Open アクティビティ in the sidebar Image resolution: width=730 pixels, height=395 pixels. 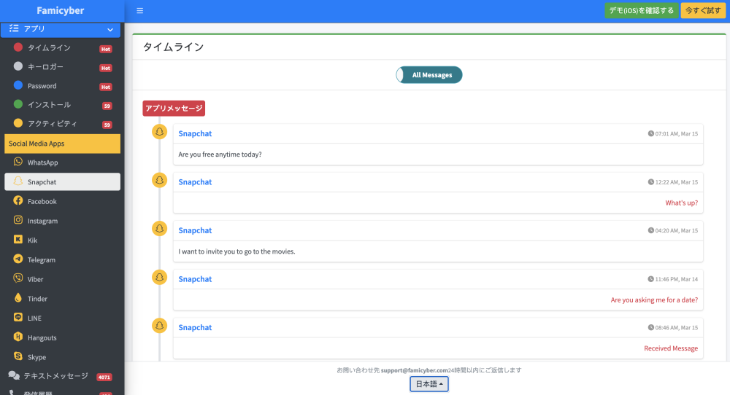[62, 124]
